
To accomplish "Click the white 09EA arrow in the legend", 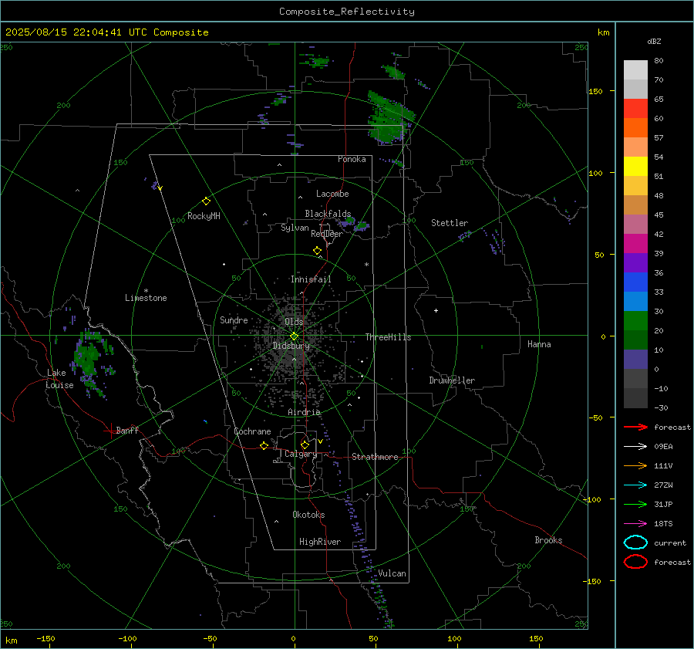I will pyautogui.click(x=635, y=446).
